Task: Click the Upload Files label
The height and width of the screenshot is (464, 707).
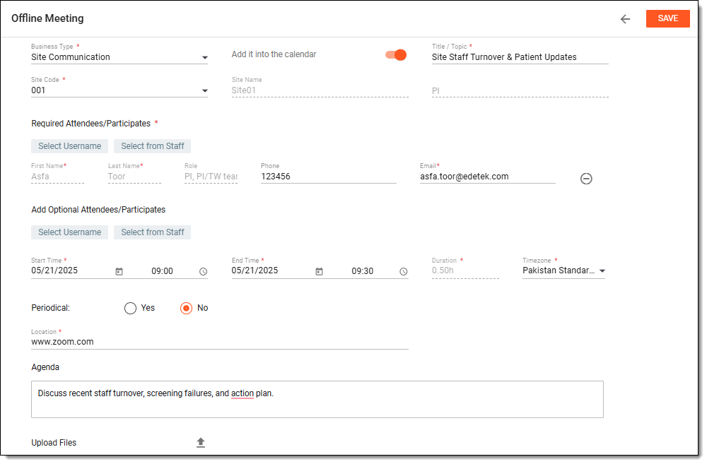Action: (54, 443)
